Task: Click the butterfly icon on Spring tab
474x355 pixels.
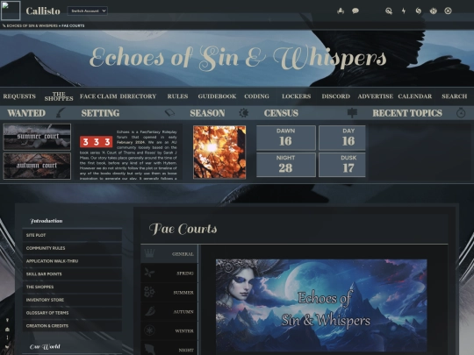Action: [149, 273]
